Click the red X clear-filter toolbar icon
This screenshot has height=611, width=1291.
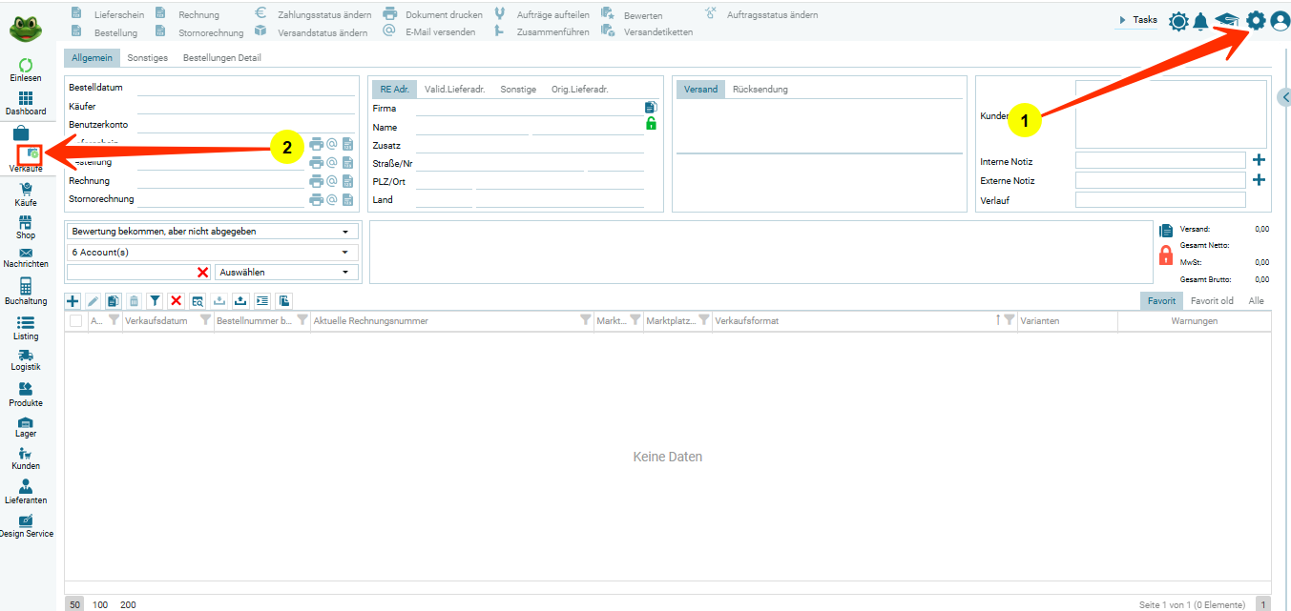click(x=176, y=300)
